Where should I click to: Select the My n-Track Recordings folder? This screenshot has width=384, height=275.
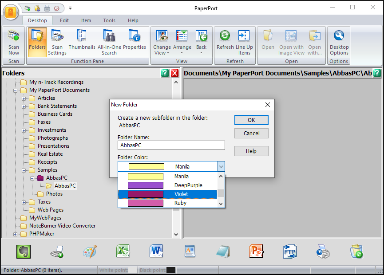tap(56, 82)
